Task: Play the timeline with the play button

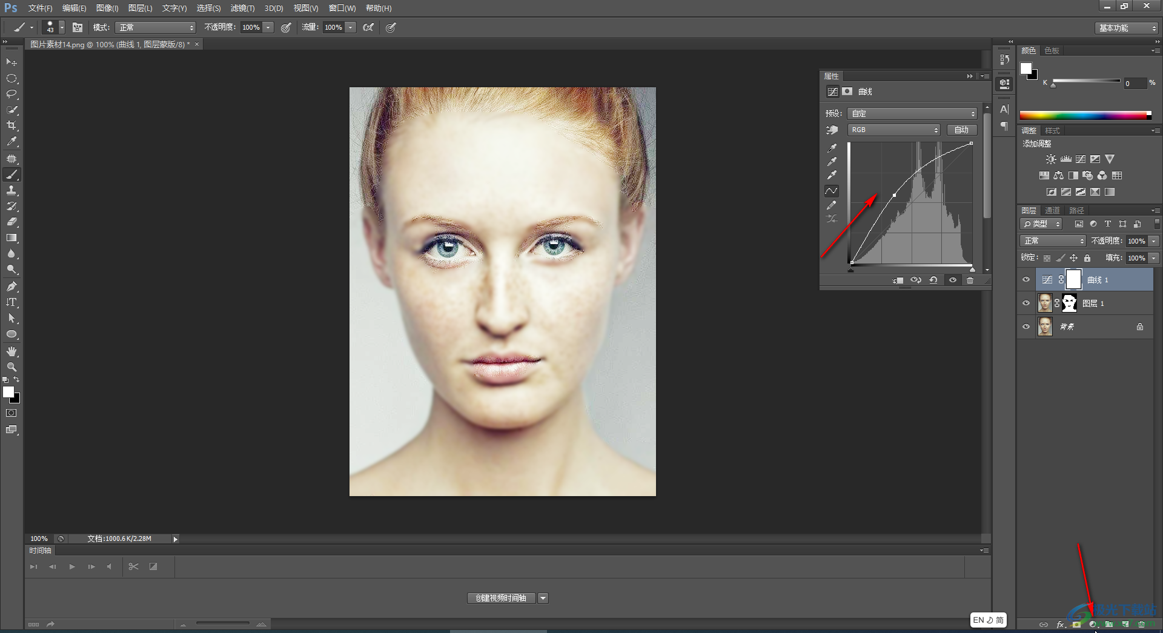Action: (72, 567)
